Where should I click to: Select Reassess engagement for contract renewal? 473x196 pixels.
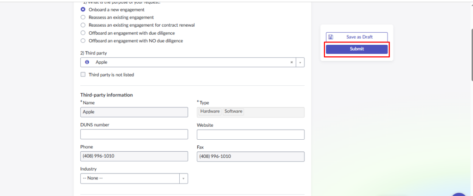pos(83,25)
